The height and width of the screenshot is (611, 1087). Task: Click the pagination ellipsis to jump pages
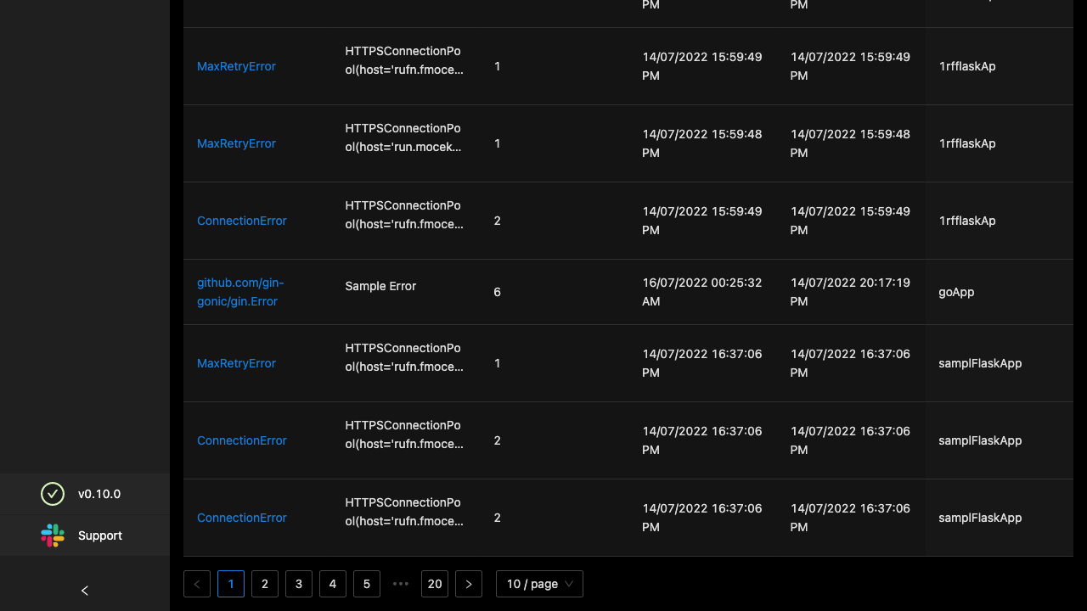(x=401, y=584)
